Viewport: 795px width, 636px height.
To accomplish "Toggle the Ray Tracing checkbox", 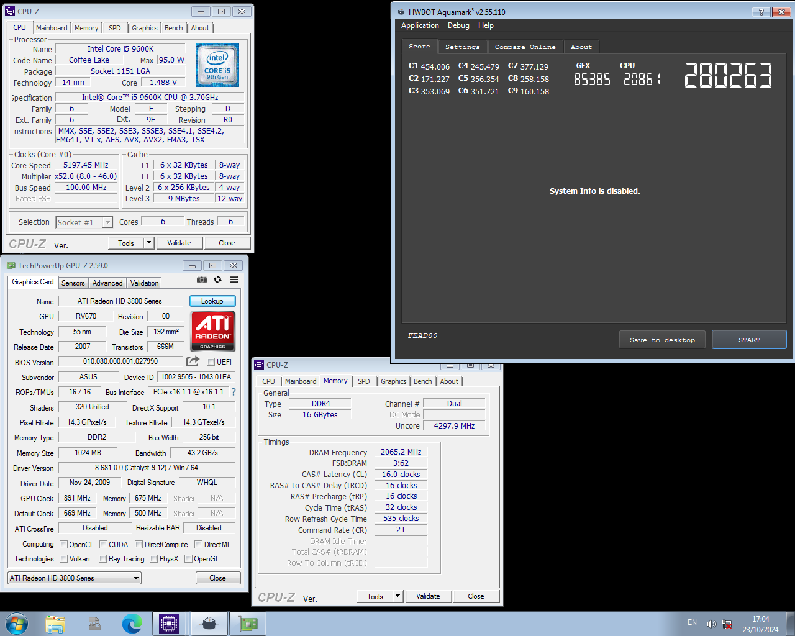I will (x=102, y=559).
